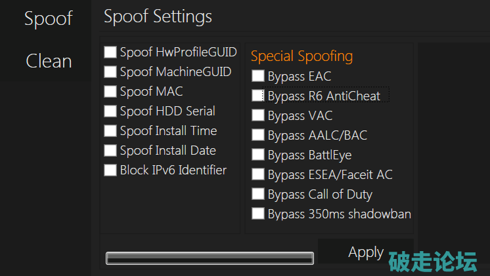Tick the Bypass BattlEye box

click(258, 155)
